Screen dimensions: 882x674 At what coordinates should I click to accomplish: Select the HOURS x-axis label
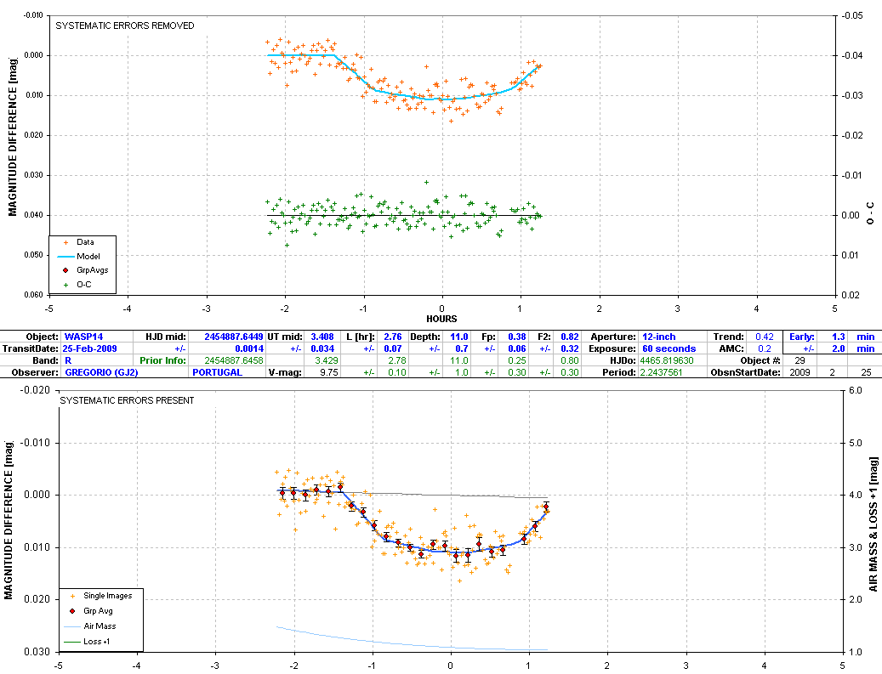pyautogui.click(x=441, y=319)
